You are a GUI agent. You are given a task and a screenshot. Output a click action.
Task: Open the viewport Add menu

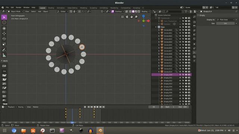40,12
